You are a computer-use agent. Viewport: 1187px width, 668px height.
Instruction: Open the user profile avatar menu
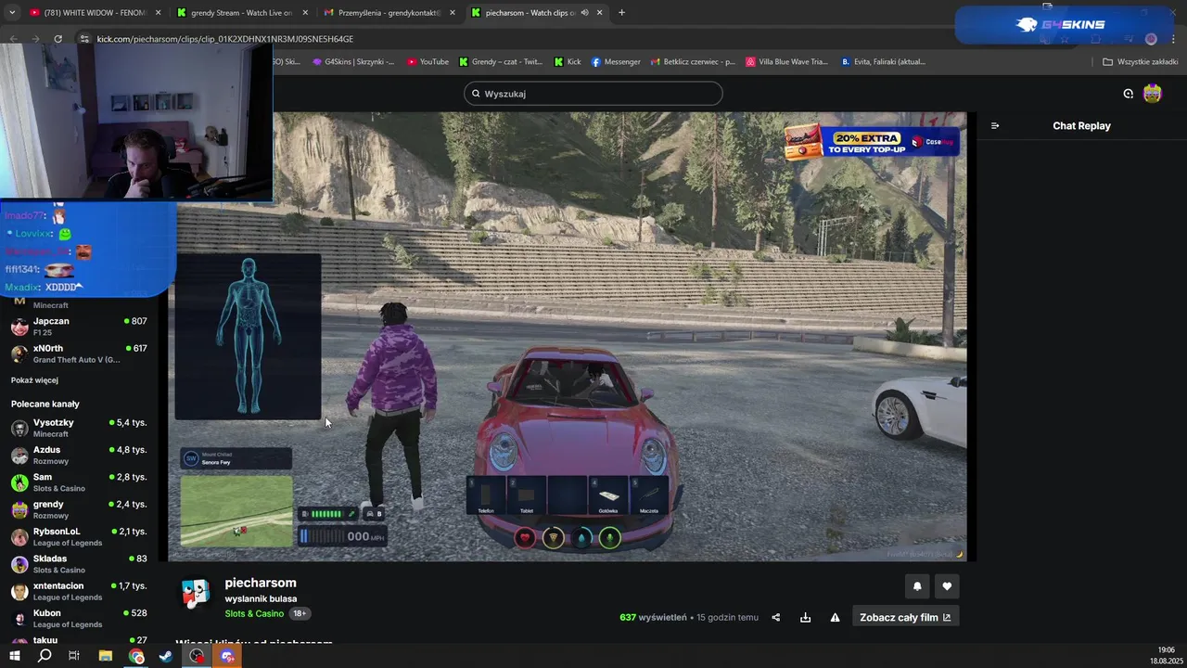1153,94
